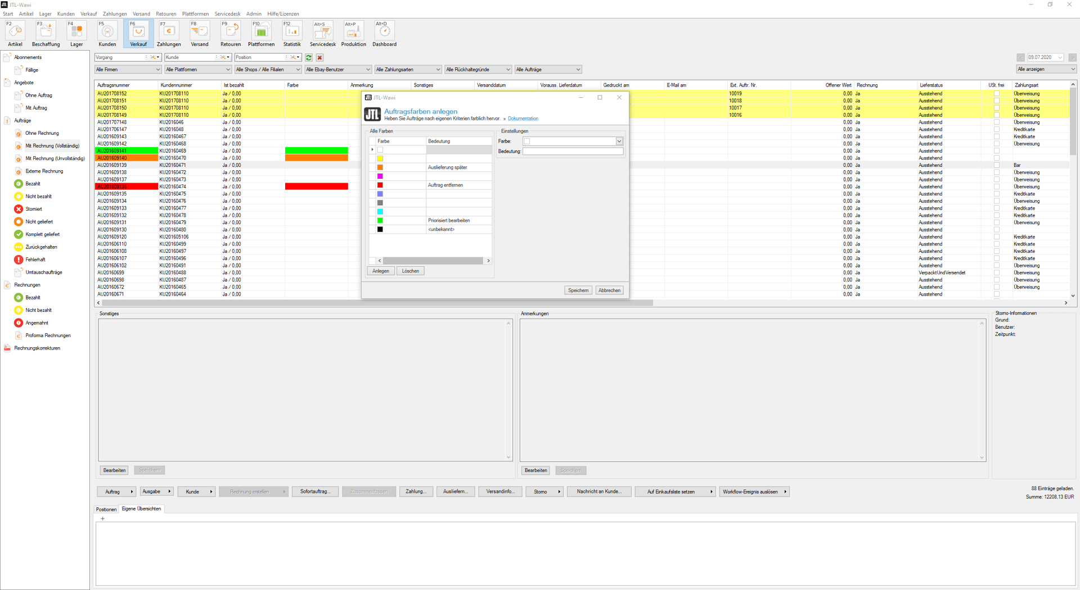1080x590 pixels.
Task: Open the Zahlungen menu in menu bar
Action: [115, 13]
